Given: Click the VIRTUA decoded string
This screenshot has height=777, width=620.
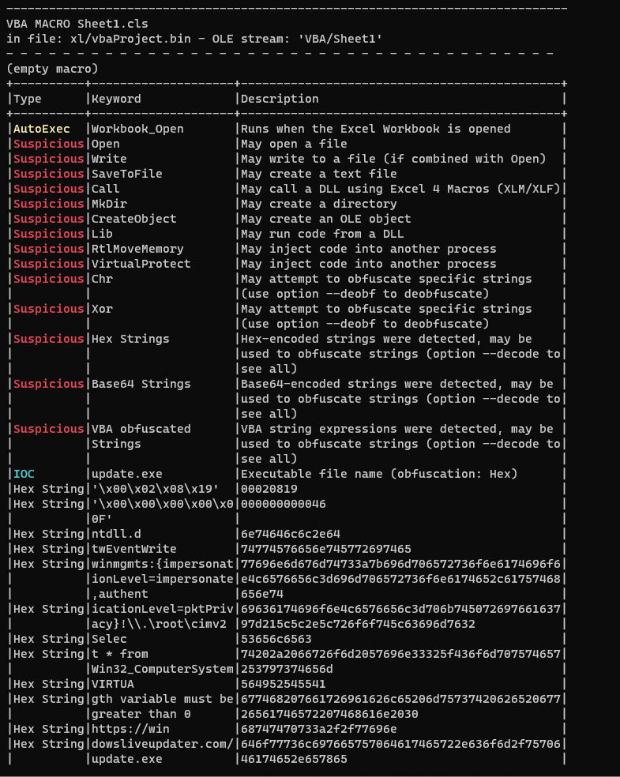Looking at the screenshot, I should tap(113, 684).
